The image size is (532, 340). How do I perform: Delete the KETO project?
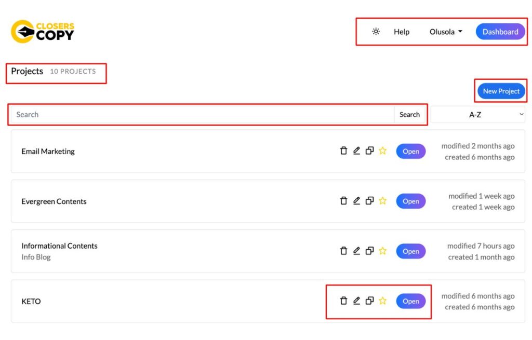[x=343, y=301]
